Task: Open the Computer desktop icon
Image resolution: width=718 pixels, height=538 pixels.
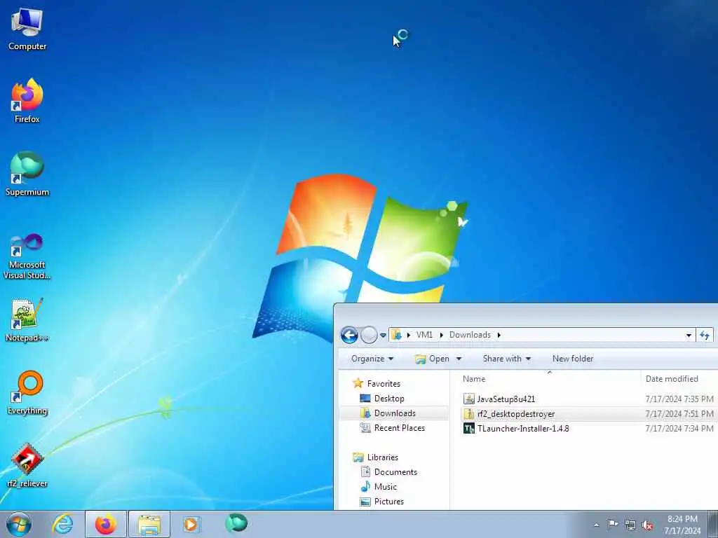Action: pyautogui.click(x=27, y=29)
